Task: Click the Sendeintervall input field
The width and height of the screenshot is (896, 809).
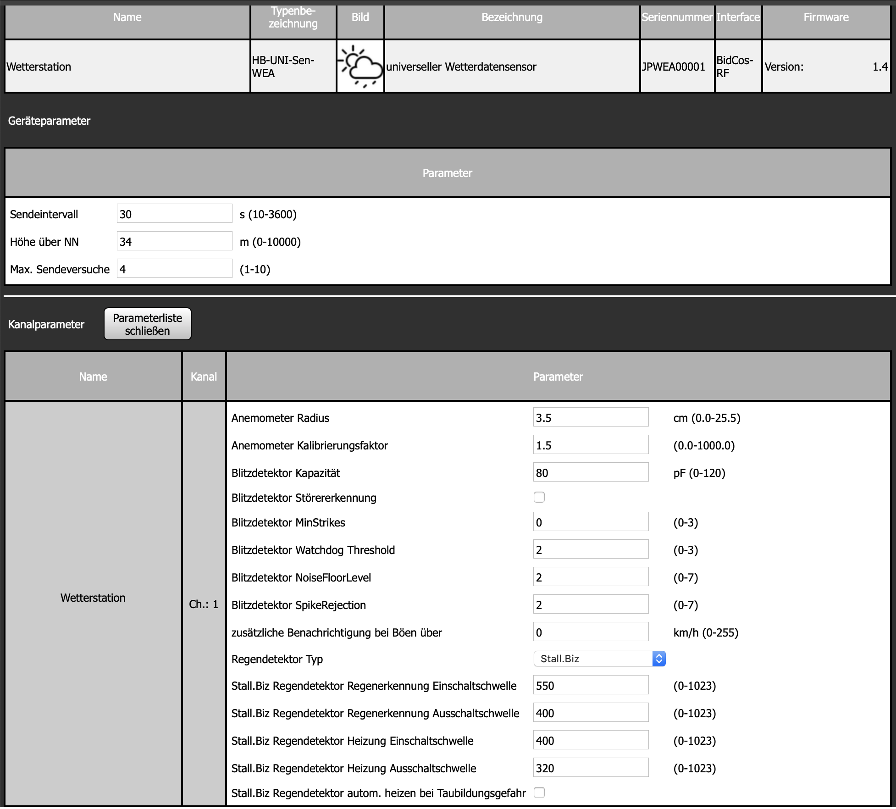Action: [174, 214]
